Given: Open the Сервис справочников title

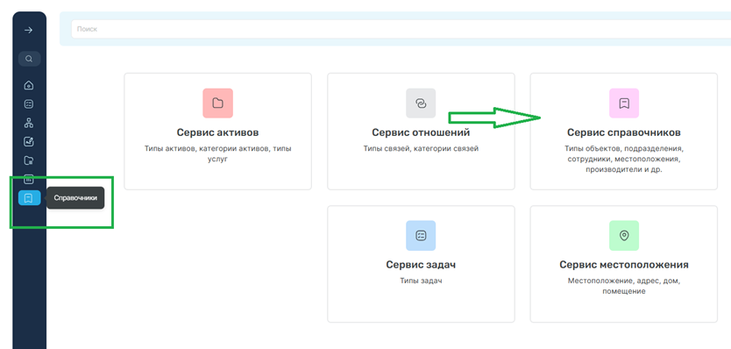Looking at the screenshot, I should coord(624,133).
